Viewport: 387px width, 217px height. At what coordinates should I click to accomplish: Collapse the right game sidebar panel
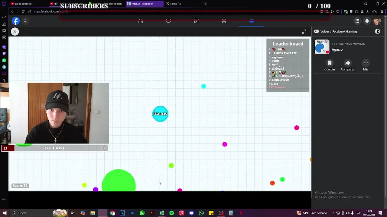click(x=377, y=31)
